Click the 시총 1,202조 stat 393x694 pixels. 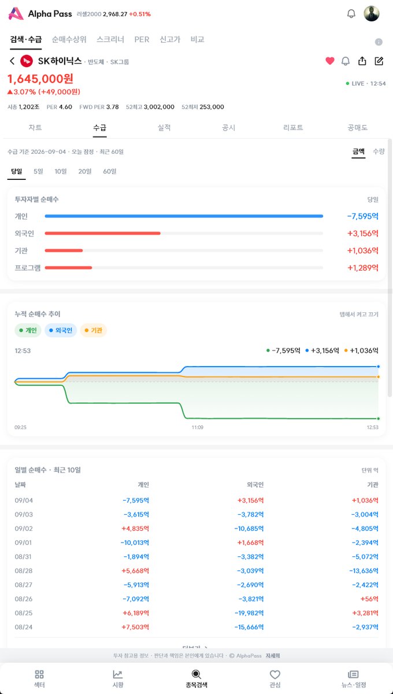(24, 107)
